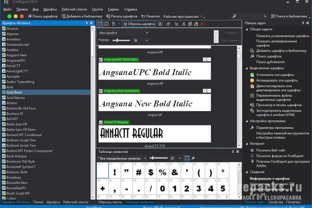Open the Шрифты menu

(50, 9)
